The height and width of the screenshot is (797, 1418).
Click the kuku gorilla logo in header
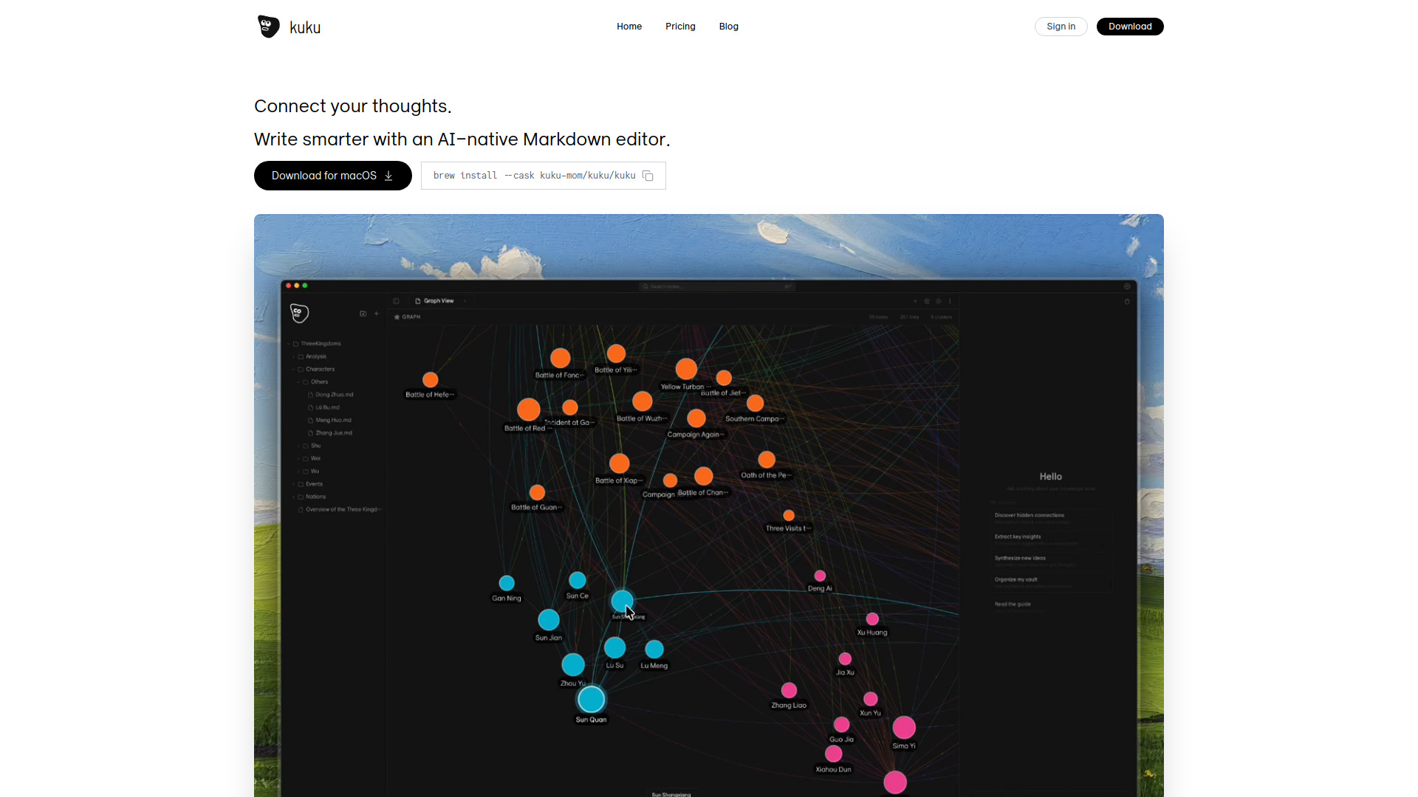pyautogui.click(x=269, y=27)
